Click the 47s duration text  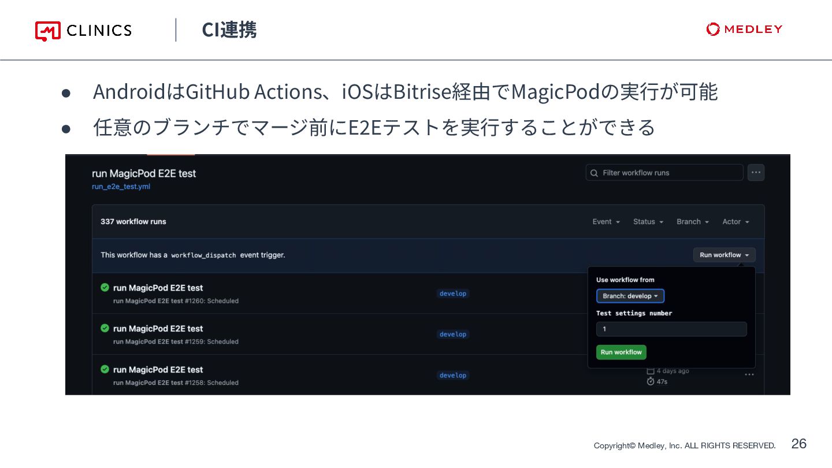[662, 382]
